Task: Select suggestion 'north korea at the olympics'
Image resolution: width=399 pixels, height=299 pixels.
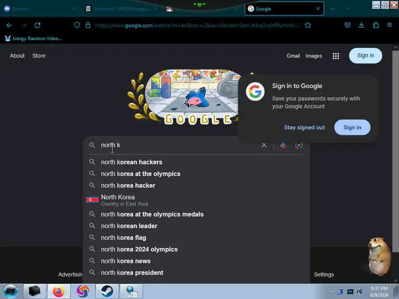Action: pyautogui.click(x=196, y=174)
